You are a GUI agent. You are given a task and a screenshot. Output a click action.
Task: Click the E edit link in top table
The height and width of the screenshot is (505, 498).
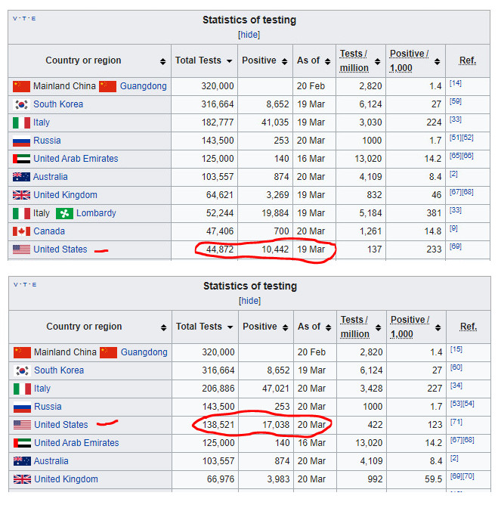[34, 19]
